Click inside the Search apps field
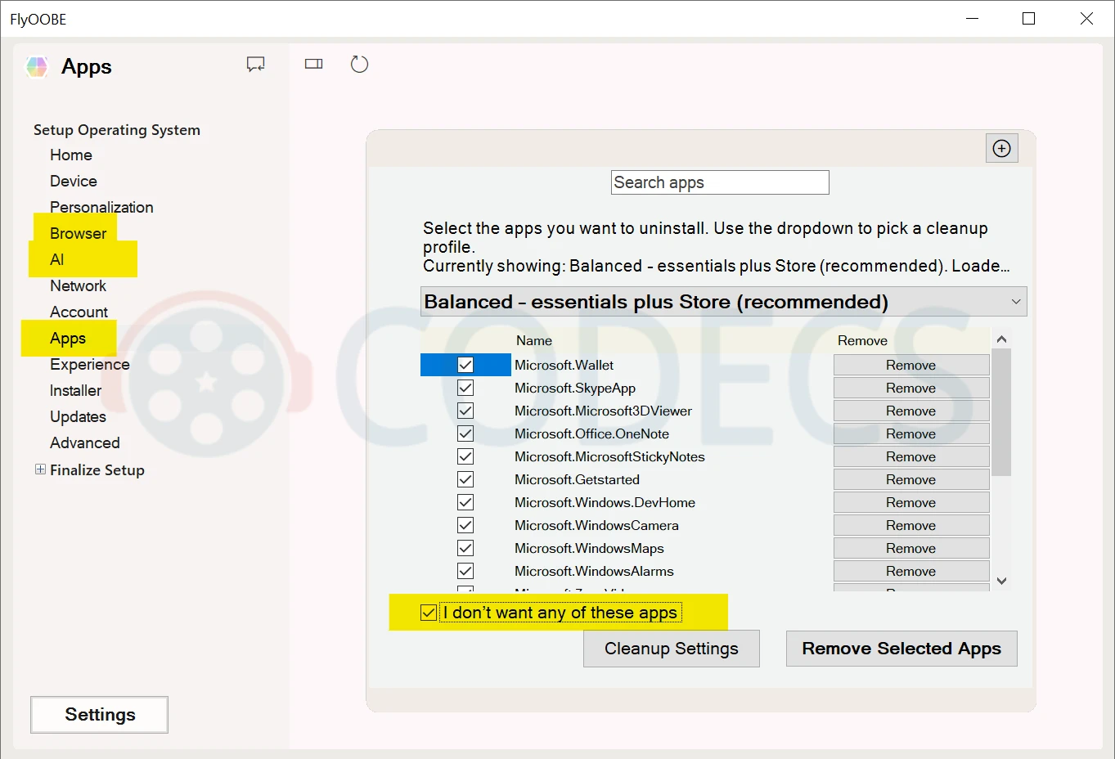The image size is (1115, 759). click(719, 182)
